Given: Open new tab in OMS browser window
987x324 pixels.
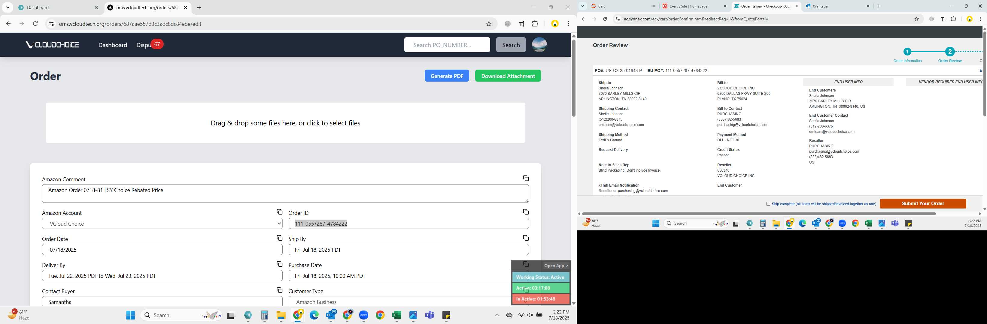Looking at the screenshot, I should pos(199,8).
